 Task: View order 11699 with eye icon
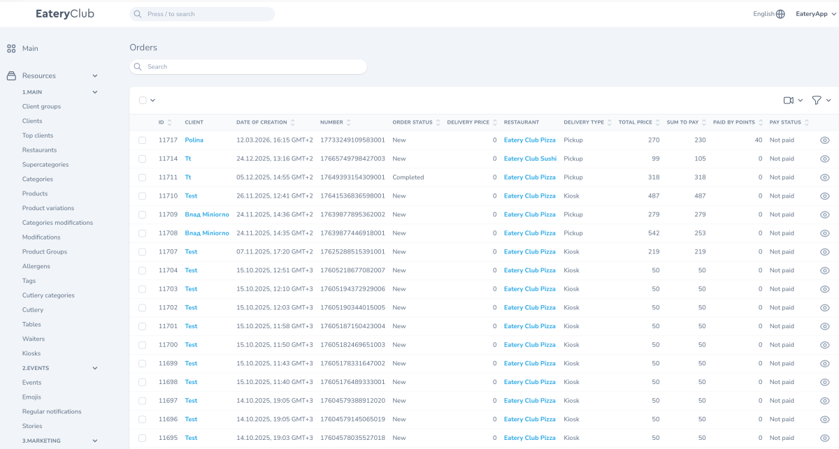[824, 364]
